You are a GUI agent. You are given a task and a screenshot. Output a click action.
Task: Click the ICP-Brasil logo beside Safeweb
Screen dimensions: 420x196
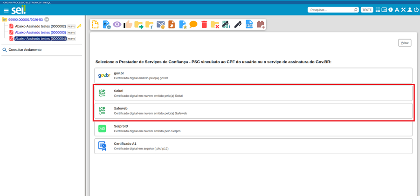102,111
